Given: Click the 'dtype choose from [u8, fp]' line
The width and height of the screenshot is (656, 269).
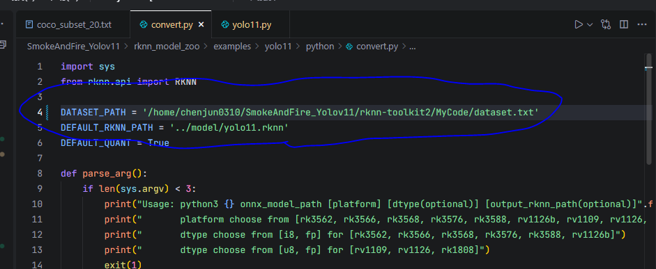Looking at the screenshot, I should pos(297,250).
